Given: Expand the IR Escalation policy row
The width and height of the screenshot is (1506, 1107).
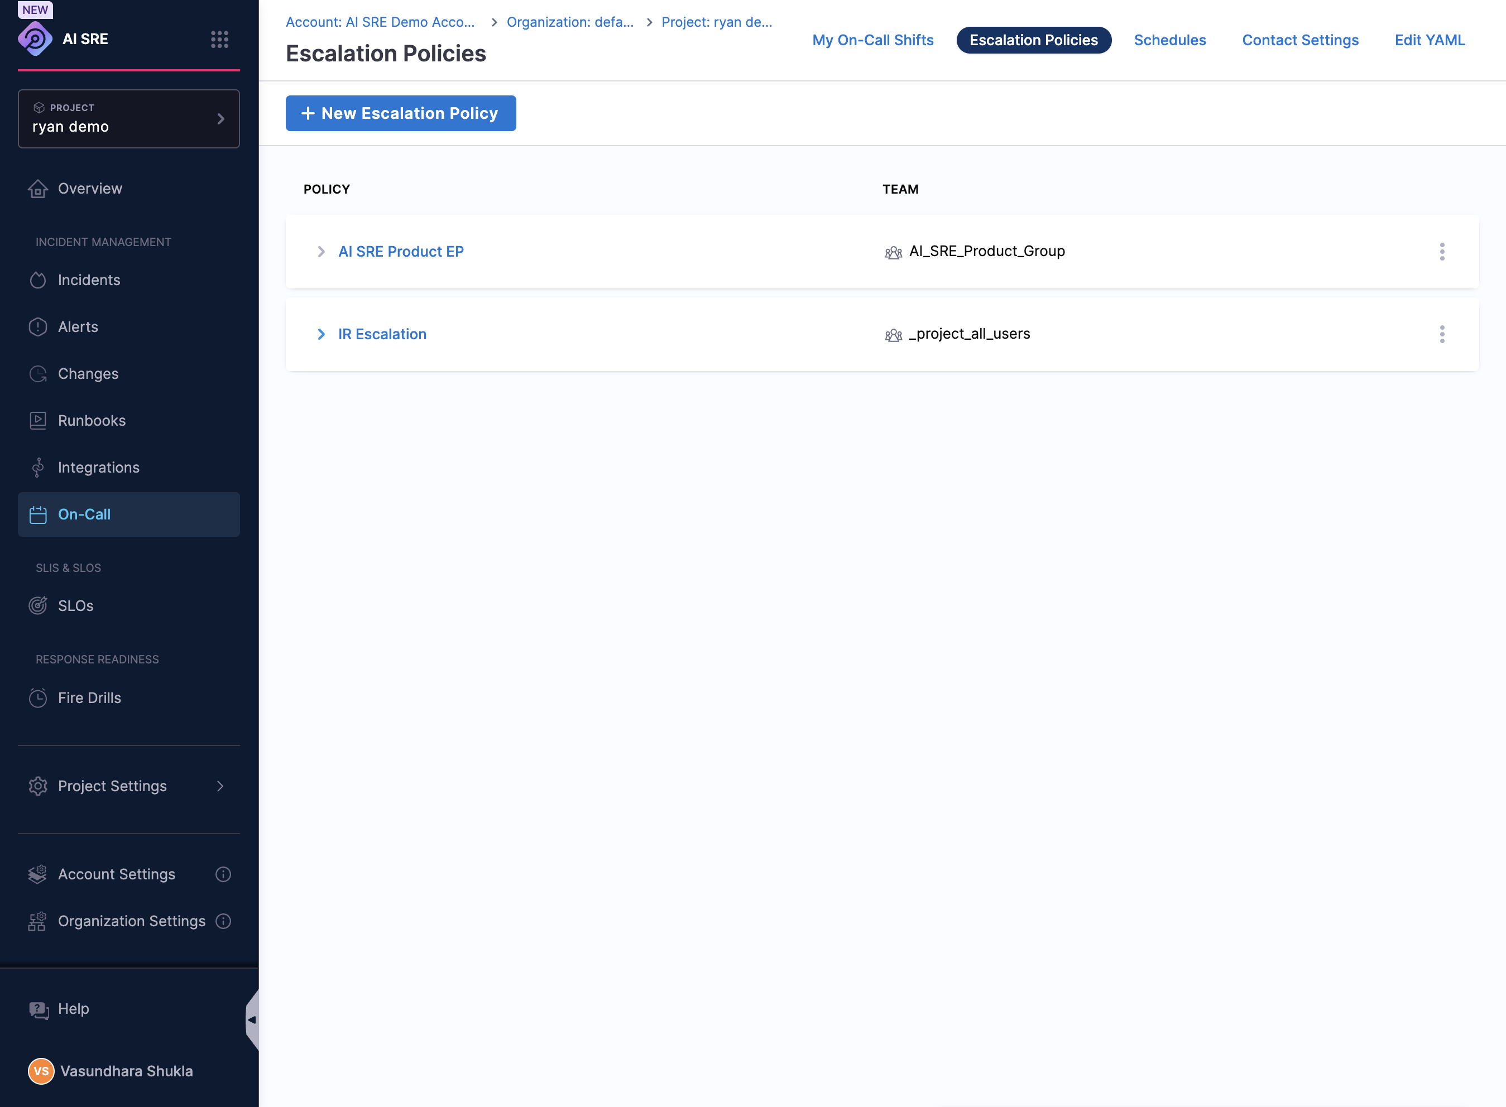Looking at the screenshot, I should pyautogui.click(x=321, y=334).
